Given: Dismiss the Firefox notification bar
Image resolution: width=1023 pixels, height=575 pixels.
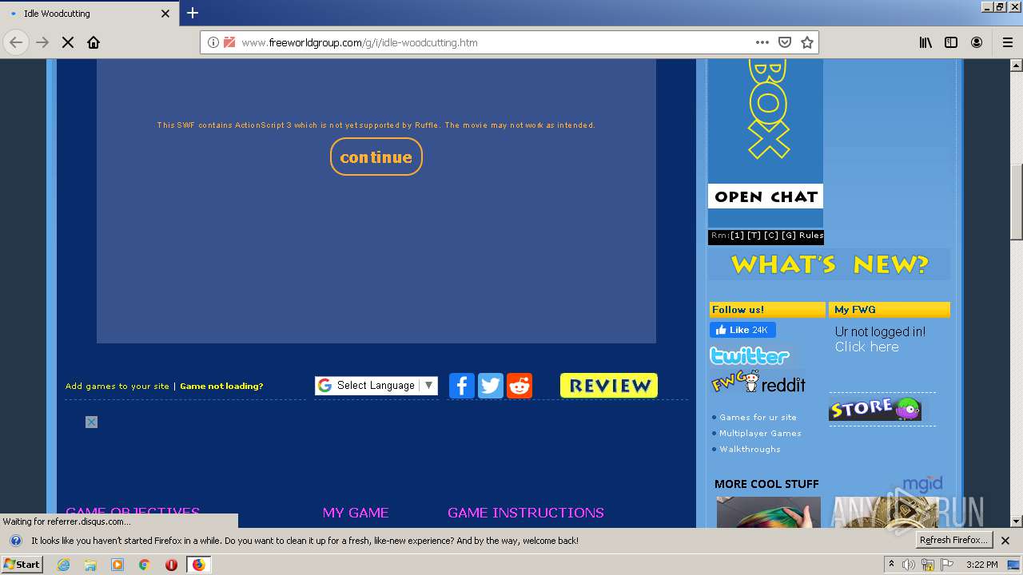Looking at the screenshot, I should point(1005,541).
